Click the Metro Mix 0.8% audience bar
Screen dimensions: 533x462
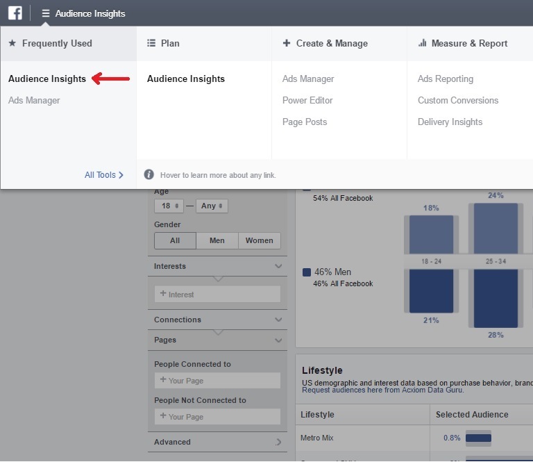click(x=478, y=438)
